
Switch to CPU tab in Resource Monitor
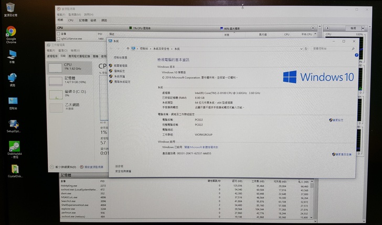coord(71,20)
